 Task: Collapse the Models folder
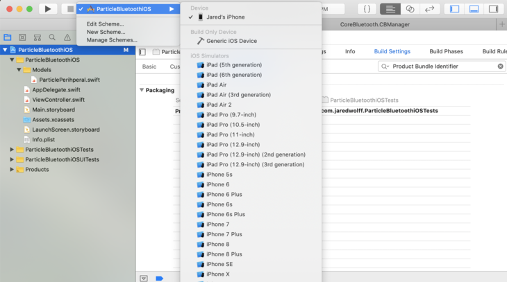[x=19, y=70]
